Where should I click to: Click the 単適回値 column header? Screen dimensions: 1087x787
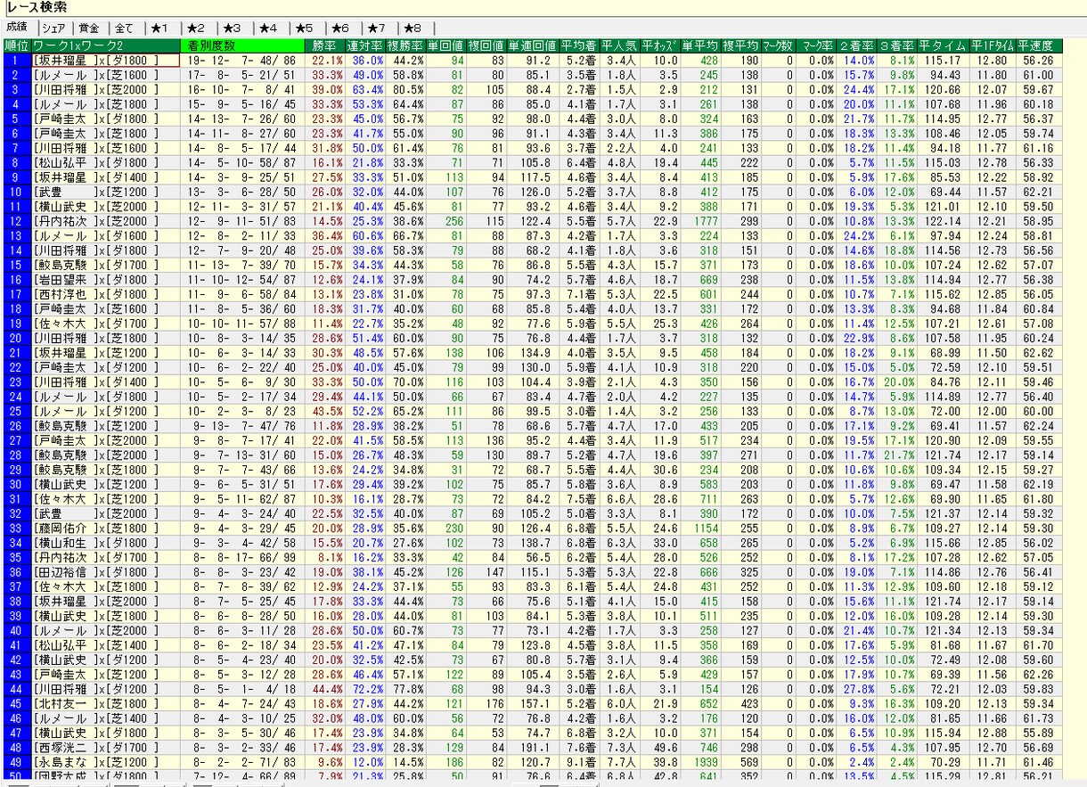pyautogui.click(x=533, y=45)
